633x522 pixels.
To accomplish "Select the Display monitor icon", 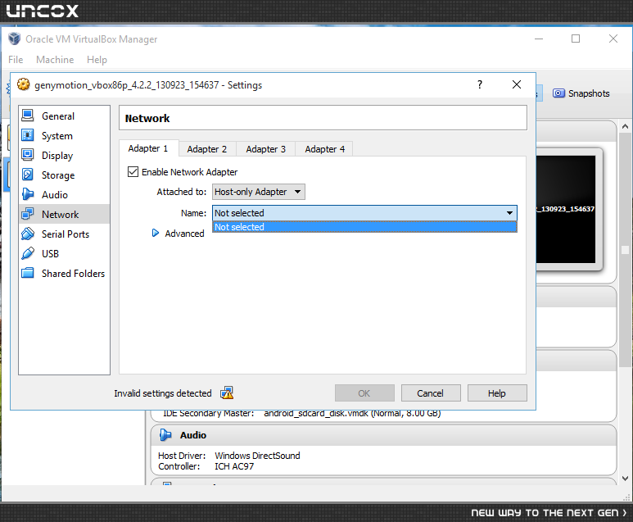I will [28, 155].
